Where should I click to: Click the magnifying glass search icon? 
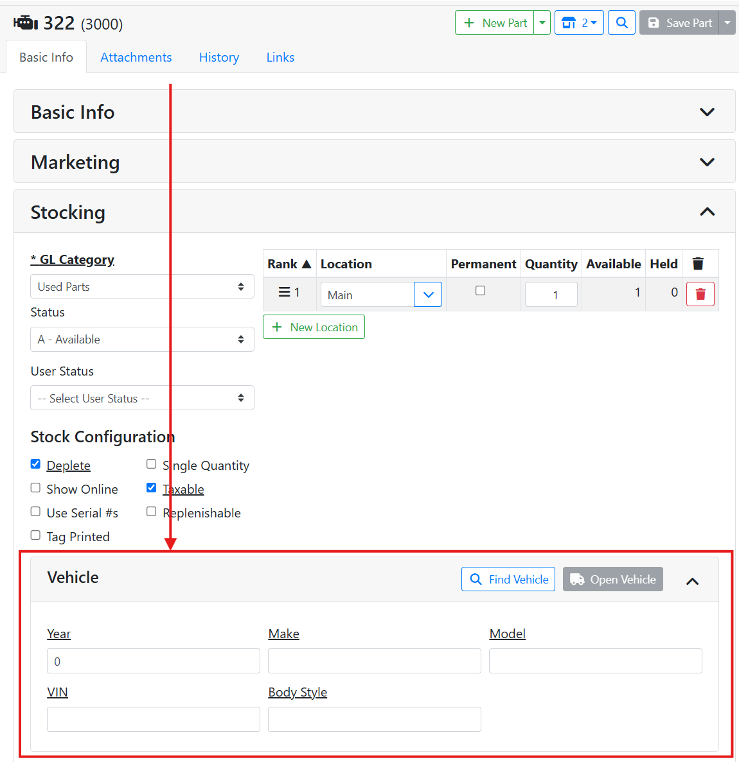621,23
